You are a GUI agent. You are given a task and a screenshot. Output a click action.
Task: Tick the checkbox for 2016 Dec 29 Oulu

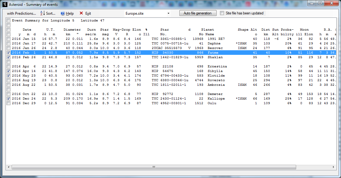click(8, 103)
